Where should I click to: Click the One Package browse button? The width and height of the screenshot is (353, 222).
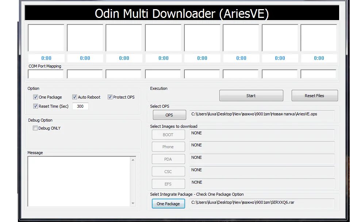tap(168, 203)
